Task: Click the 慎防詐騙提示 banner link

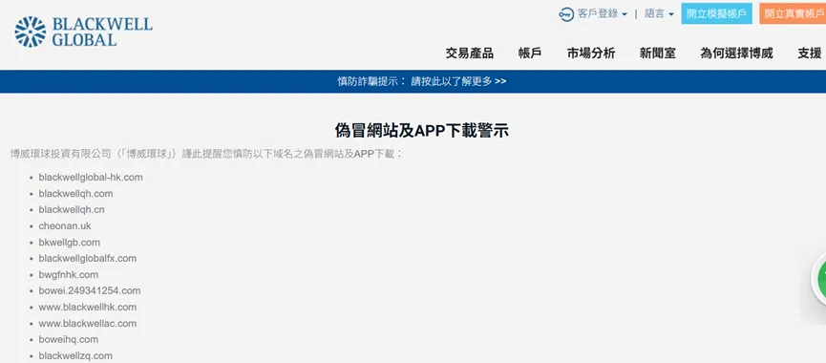Action: (422, 81)
